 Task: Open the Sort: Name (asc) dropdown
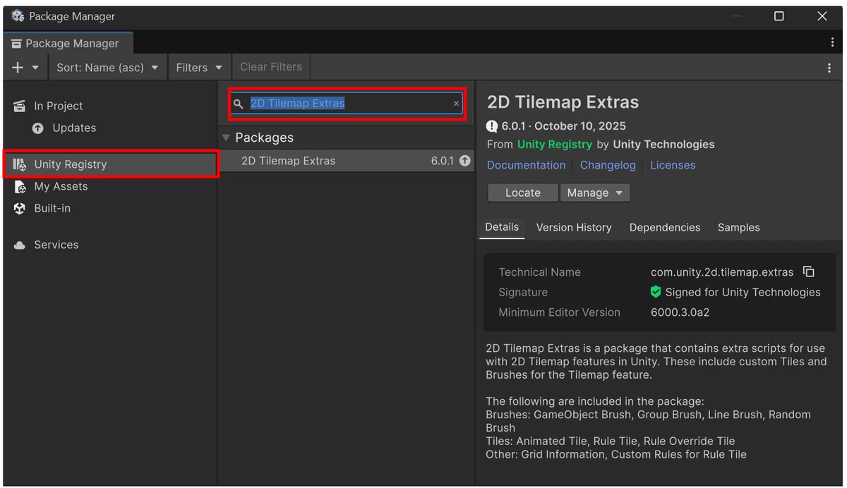click(x=107, y=68)
